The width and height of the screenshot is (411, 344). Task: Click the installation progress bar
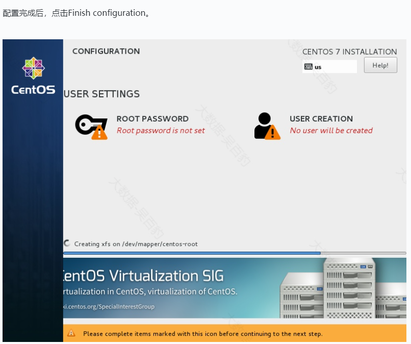235,253
